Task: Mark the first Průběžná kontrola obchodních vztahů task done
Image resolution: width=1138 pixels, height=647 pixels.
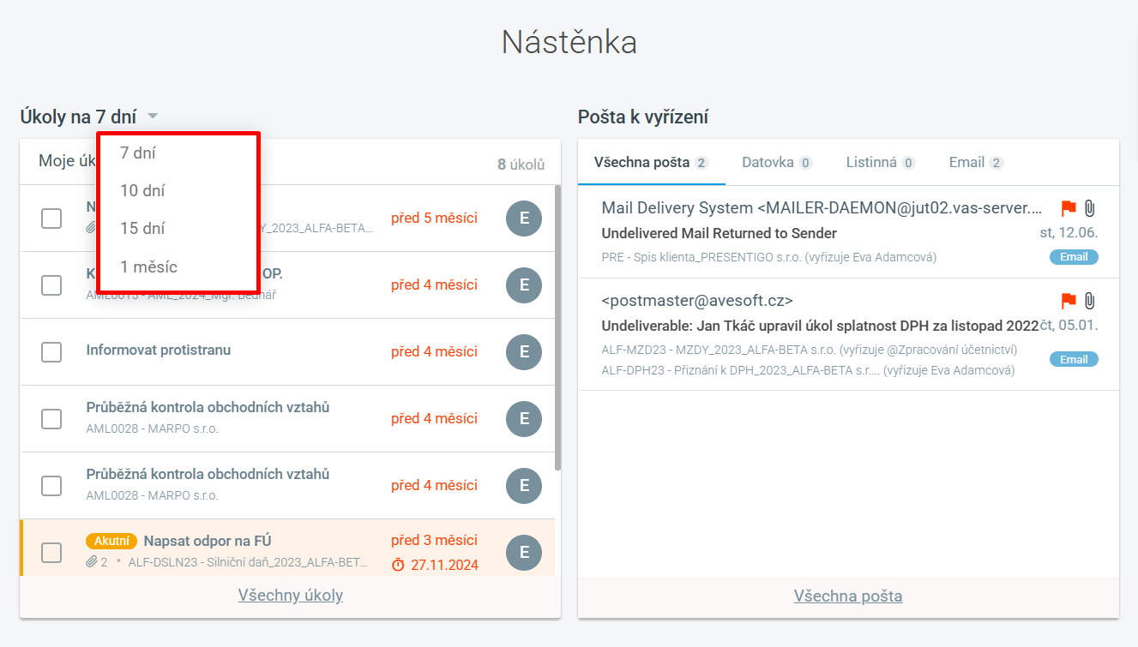Action: pos(51,418)
